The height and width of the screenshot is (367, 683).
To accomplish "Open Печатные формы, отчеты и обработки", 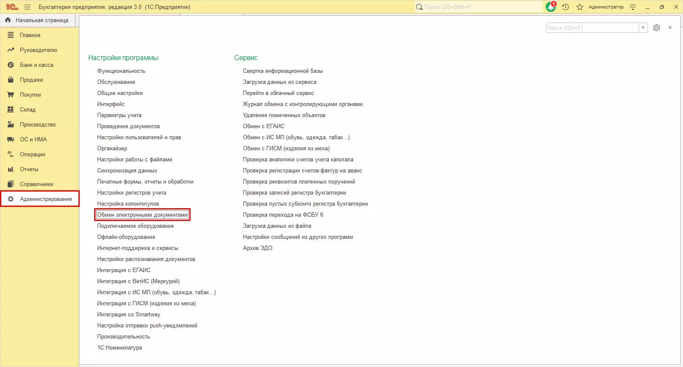I will [145, 181].
